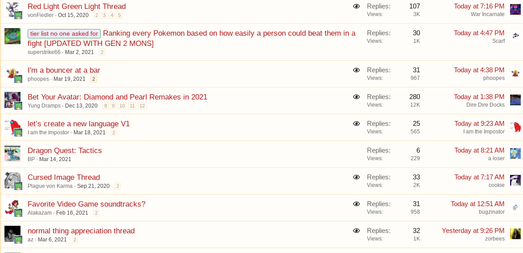Screen dimensions: 523x253
Task: Click the 'tier list no one asked for' prefix tag
Action: pyautogui.click(x=64, y=33)
